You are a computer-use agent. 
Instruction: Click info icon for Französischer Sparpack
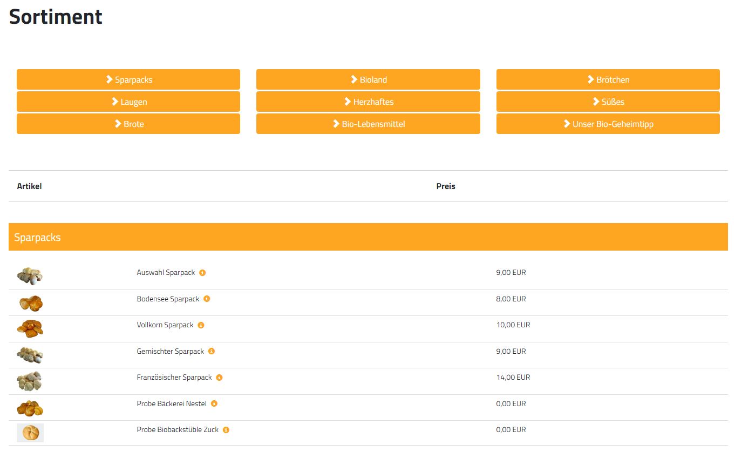(x=219, y=378)
